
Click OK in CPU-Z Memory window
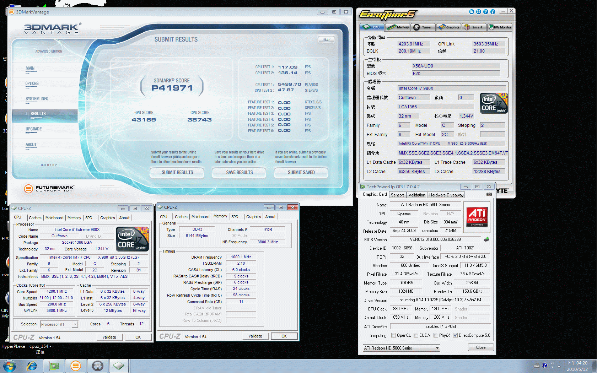coord(284,336)
